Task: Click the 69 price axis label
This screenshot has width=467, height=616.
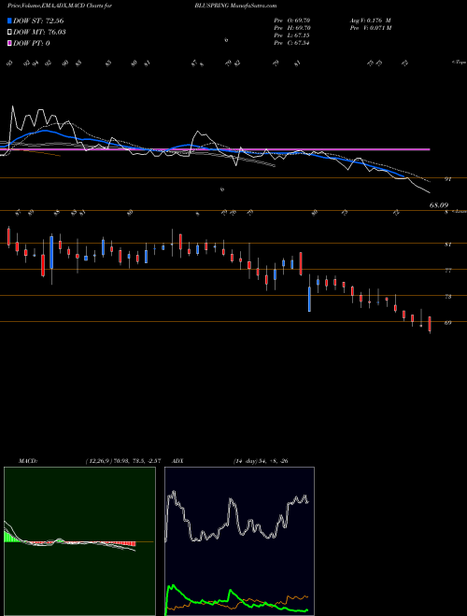Action: 447,323
